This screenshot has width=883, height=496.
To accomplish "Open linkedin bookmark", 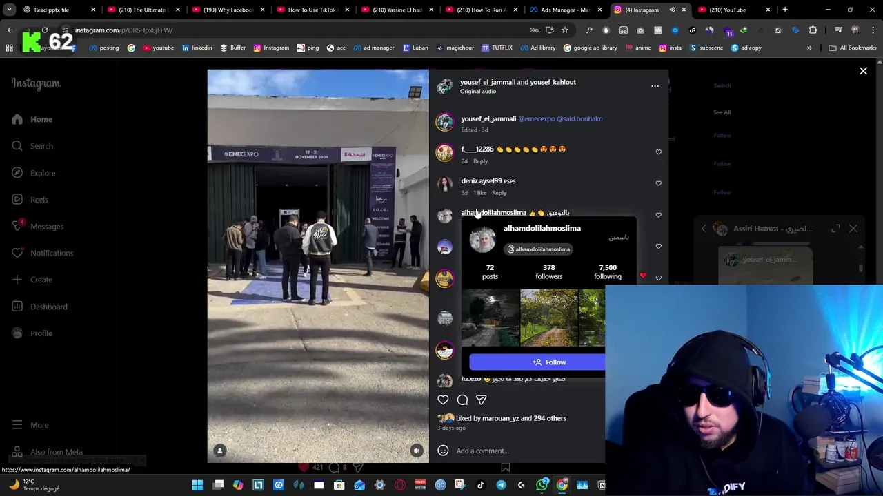I will pyautogui.click(x=197, y=48).
